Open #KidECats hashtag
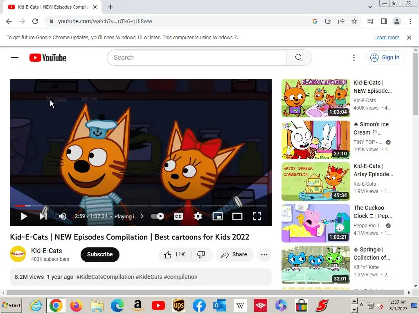419x314 pixels. click(149, 277)
